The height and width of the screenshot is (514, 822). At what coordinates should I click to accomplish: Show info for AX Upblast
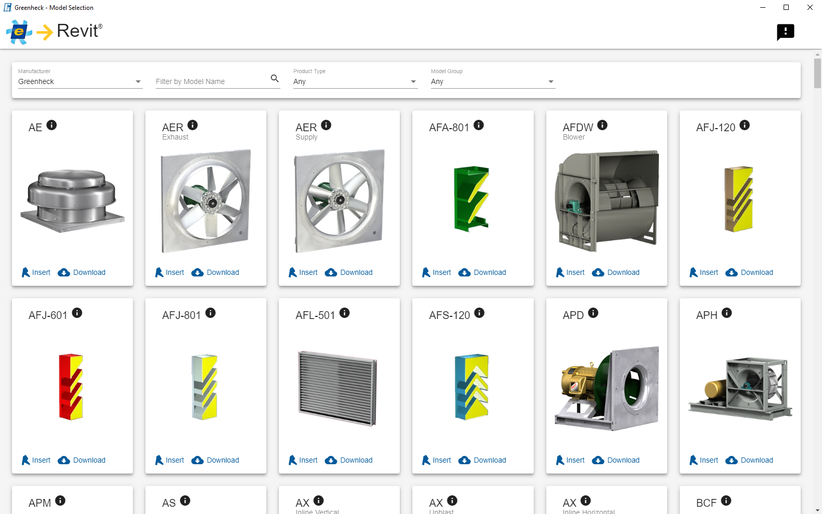point(452,501)
